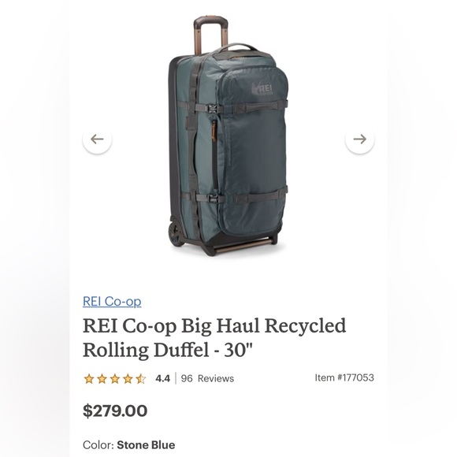This screenshot has width=457, height=457.
Task: Click the previous image left arrow
Action: (x=97, y=139)
